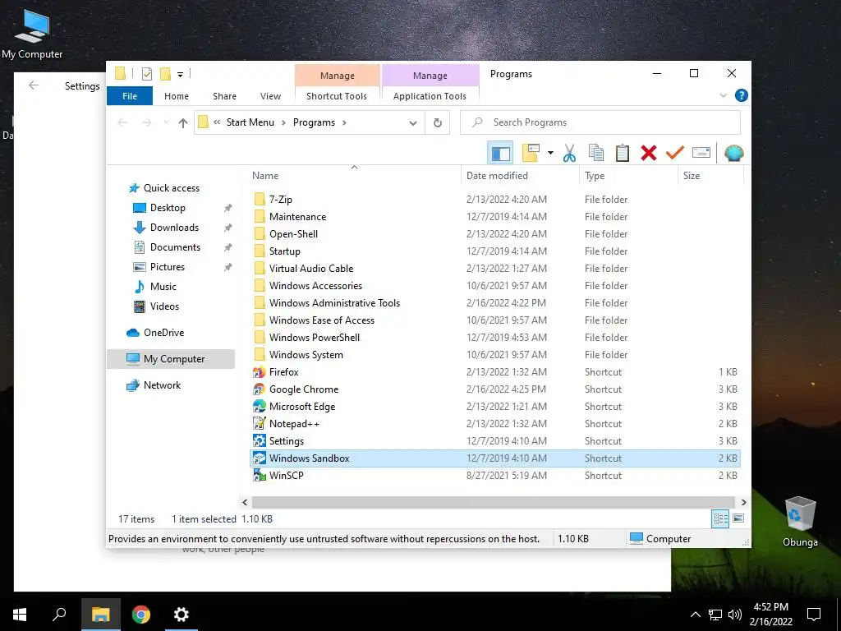Go up one folder level
Viewport: 841px width, 631px height.
coord(183,123)
